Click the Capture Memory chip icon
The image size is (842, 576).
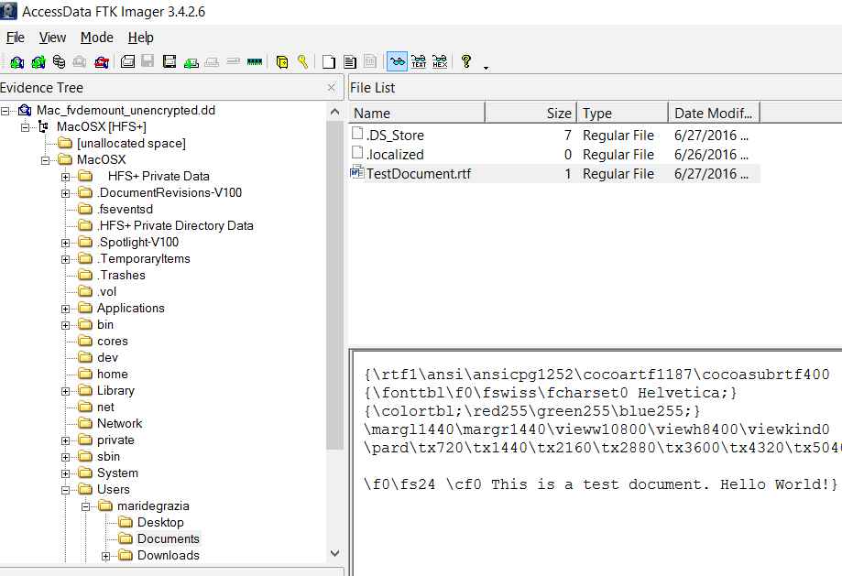pos(255,62)
